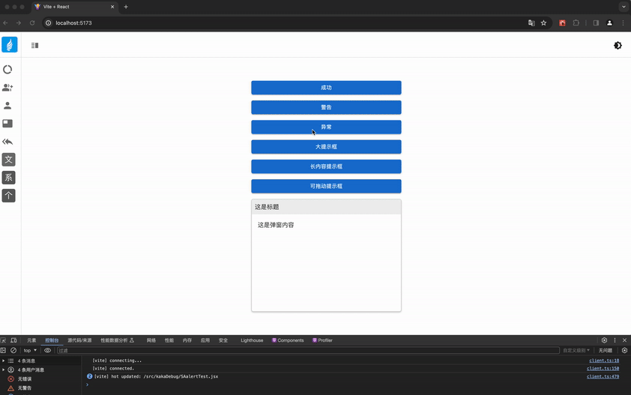Image resolution: width=631 pixels, height=395 pixels.
Task: Click the 这是标题 dialog header
Action: (x=326, y=207)
